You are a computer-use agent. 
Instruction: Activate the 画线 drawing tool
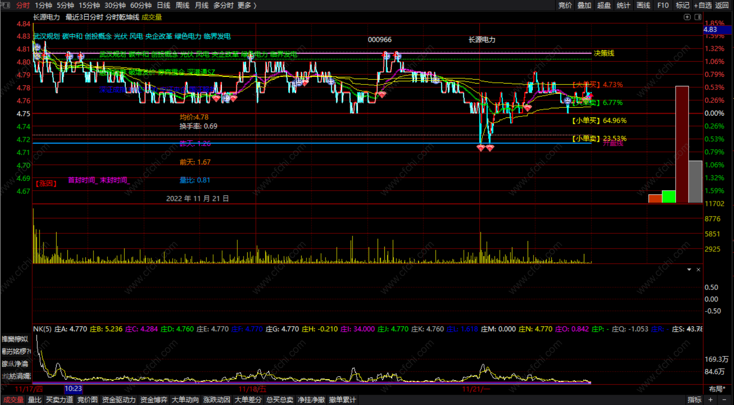click(x=643, y=5)
